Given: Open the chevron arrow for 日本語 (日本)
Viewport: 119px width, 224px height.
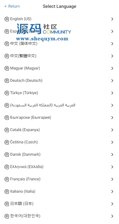Looking at the screenshot, I should click(112, 204).
